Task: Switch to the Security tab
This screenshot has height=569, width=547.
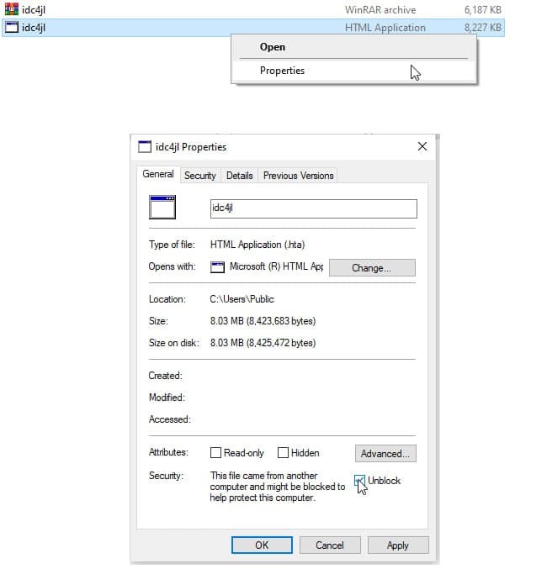Action: pos(200,176)
